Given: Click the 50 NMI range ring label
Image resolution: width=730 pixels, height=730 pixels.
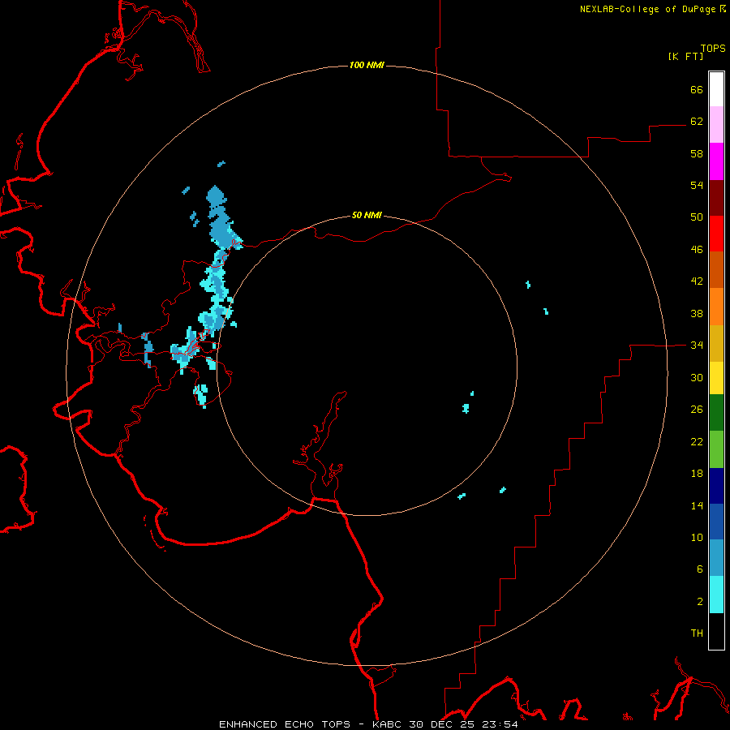Looking at the screenshot, I should pyautogui.click(x=367, y=215).
